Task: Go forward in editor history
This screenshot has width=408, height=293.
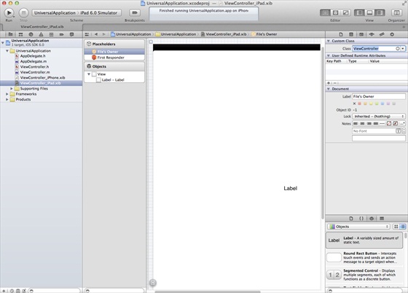Action: pos(103,34)
